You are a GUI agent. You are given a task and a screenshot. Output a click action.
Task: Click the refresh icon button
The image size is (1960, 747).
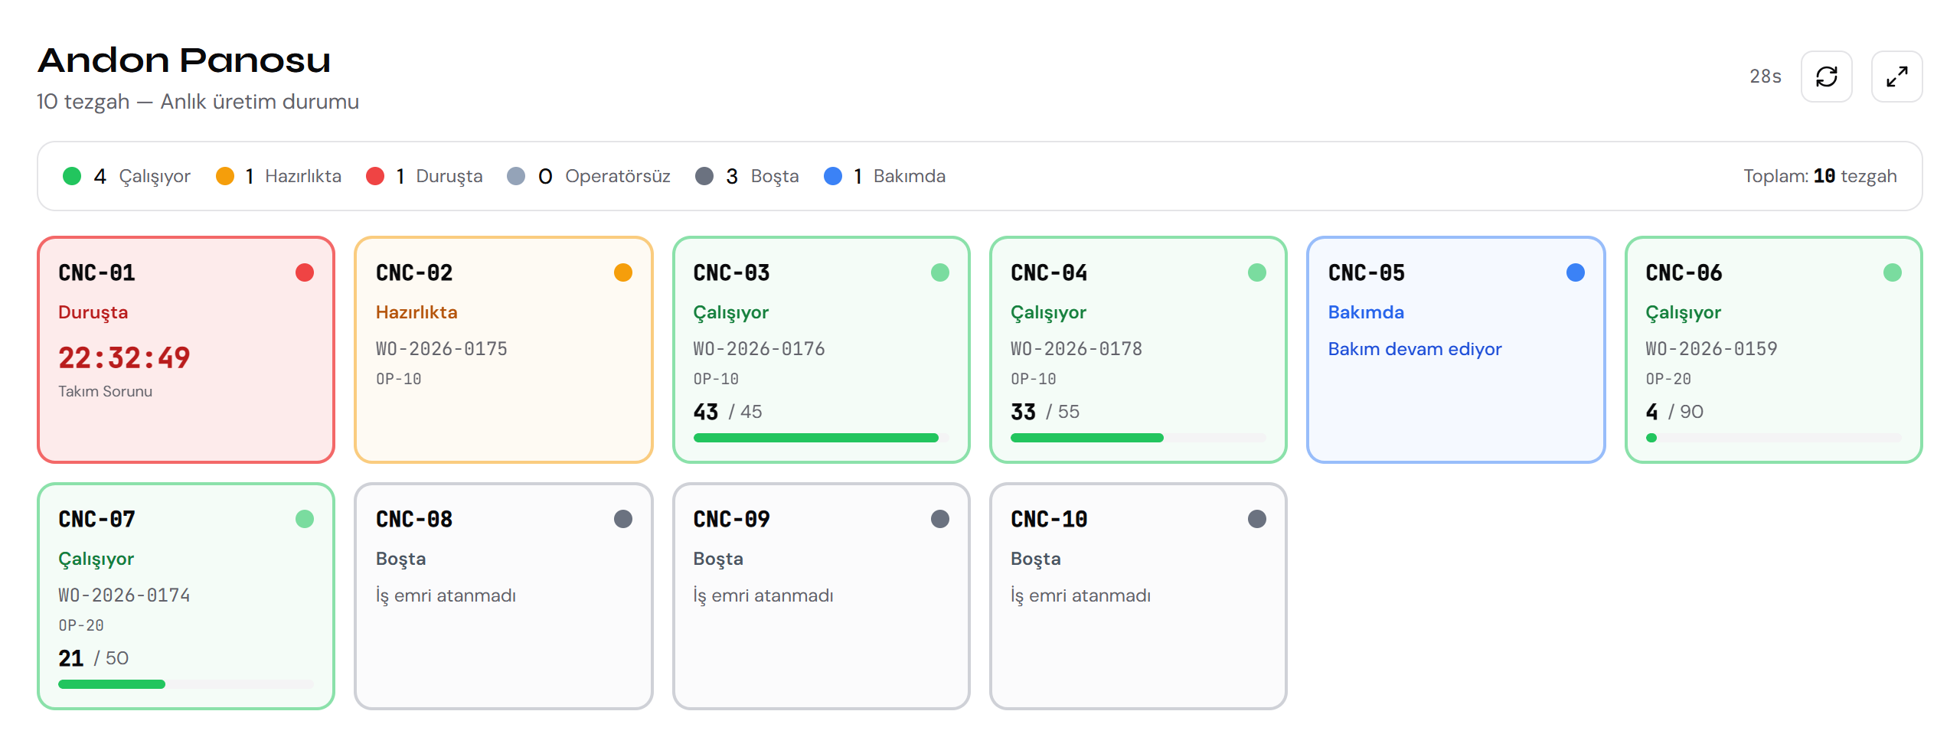(x=1826, y=77)
